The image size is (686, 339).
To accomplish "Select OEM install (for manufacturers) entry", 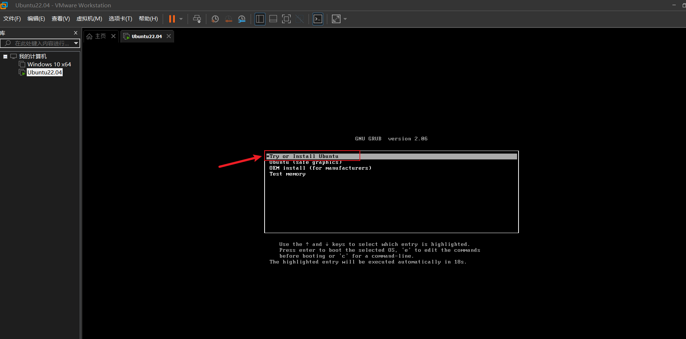I will pyautogui.click(x=320, y=168).
